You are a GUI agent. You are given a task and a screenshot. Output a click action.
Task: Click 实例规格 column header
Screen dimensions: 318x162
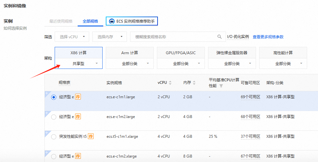[114, 83]
